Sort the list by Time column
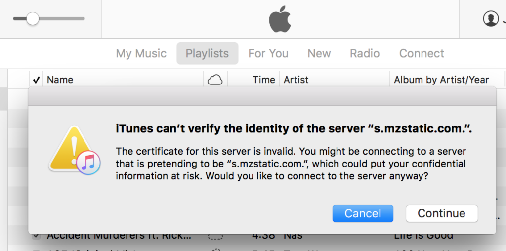Image resolution: width=506 pixels, height=251 pixels. point(264,80)
